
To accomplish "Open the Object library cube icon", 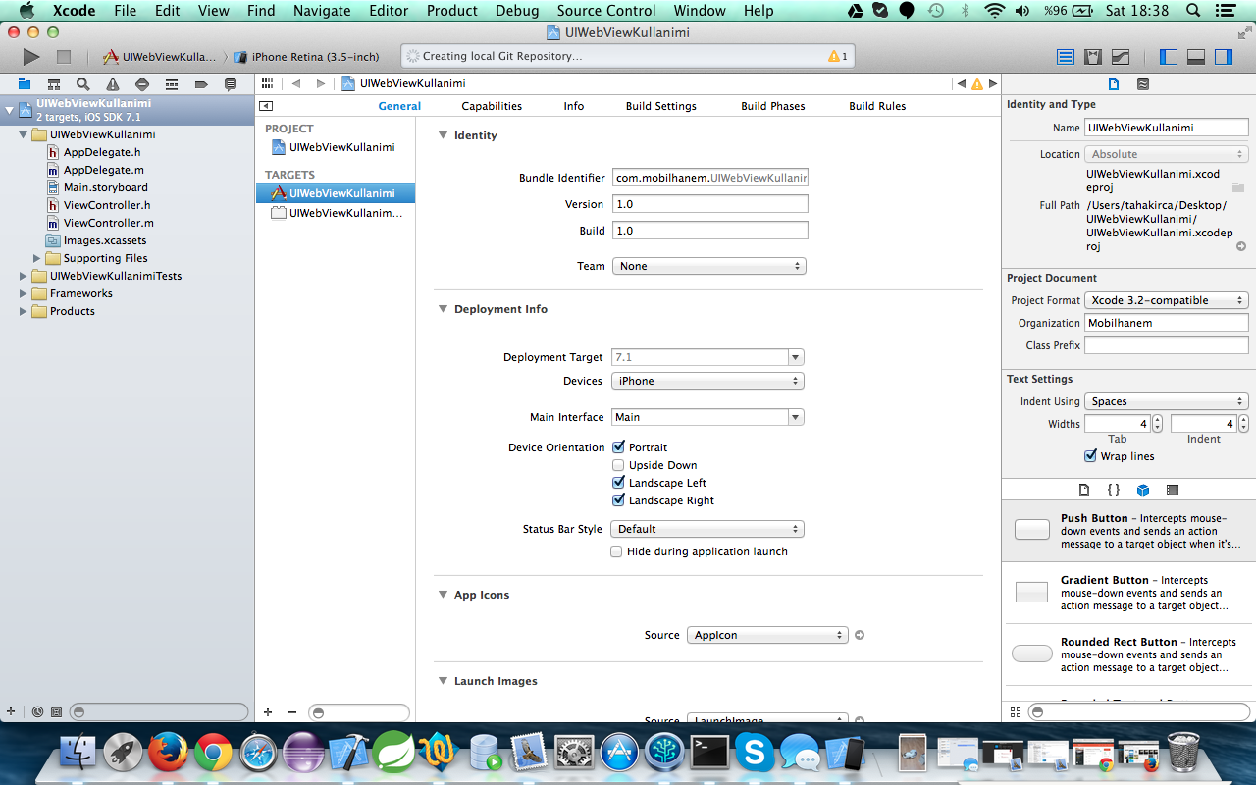I will [x=1143, y=490].
